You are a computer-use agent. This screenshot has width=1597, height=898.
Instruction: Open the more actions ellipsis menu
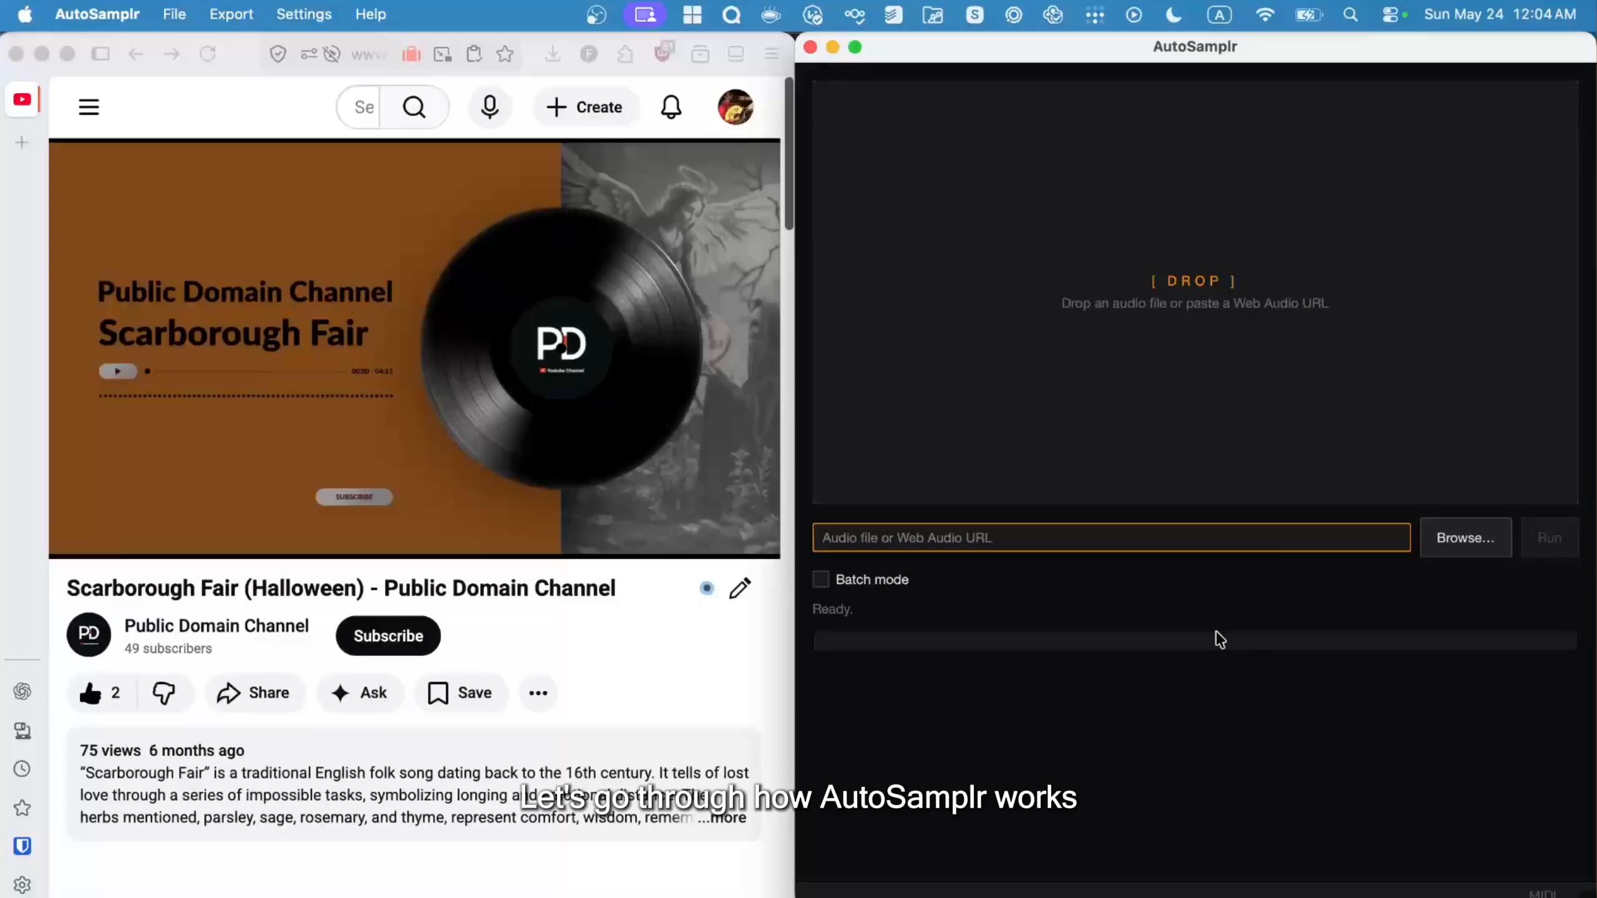tap(538, 693)
